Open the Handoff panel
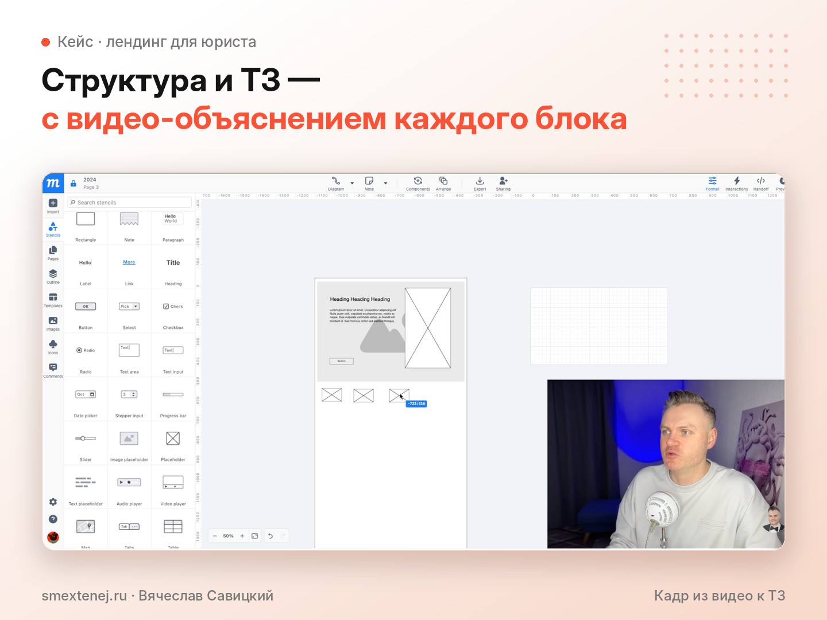Screen dimensions: 827x620 coord(761,183)
